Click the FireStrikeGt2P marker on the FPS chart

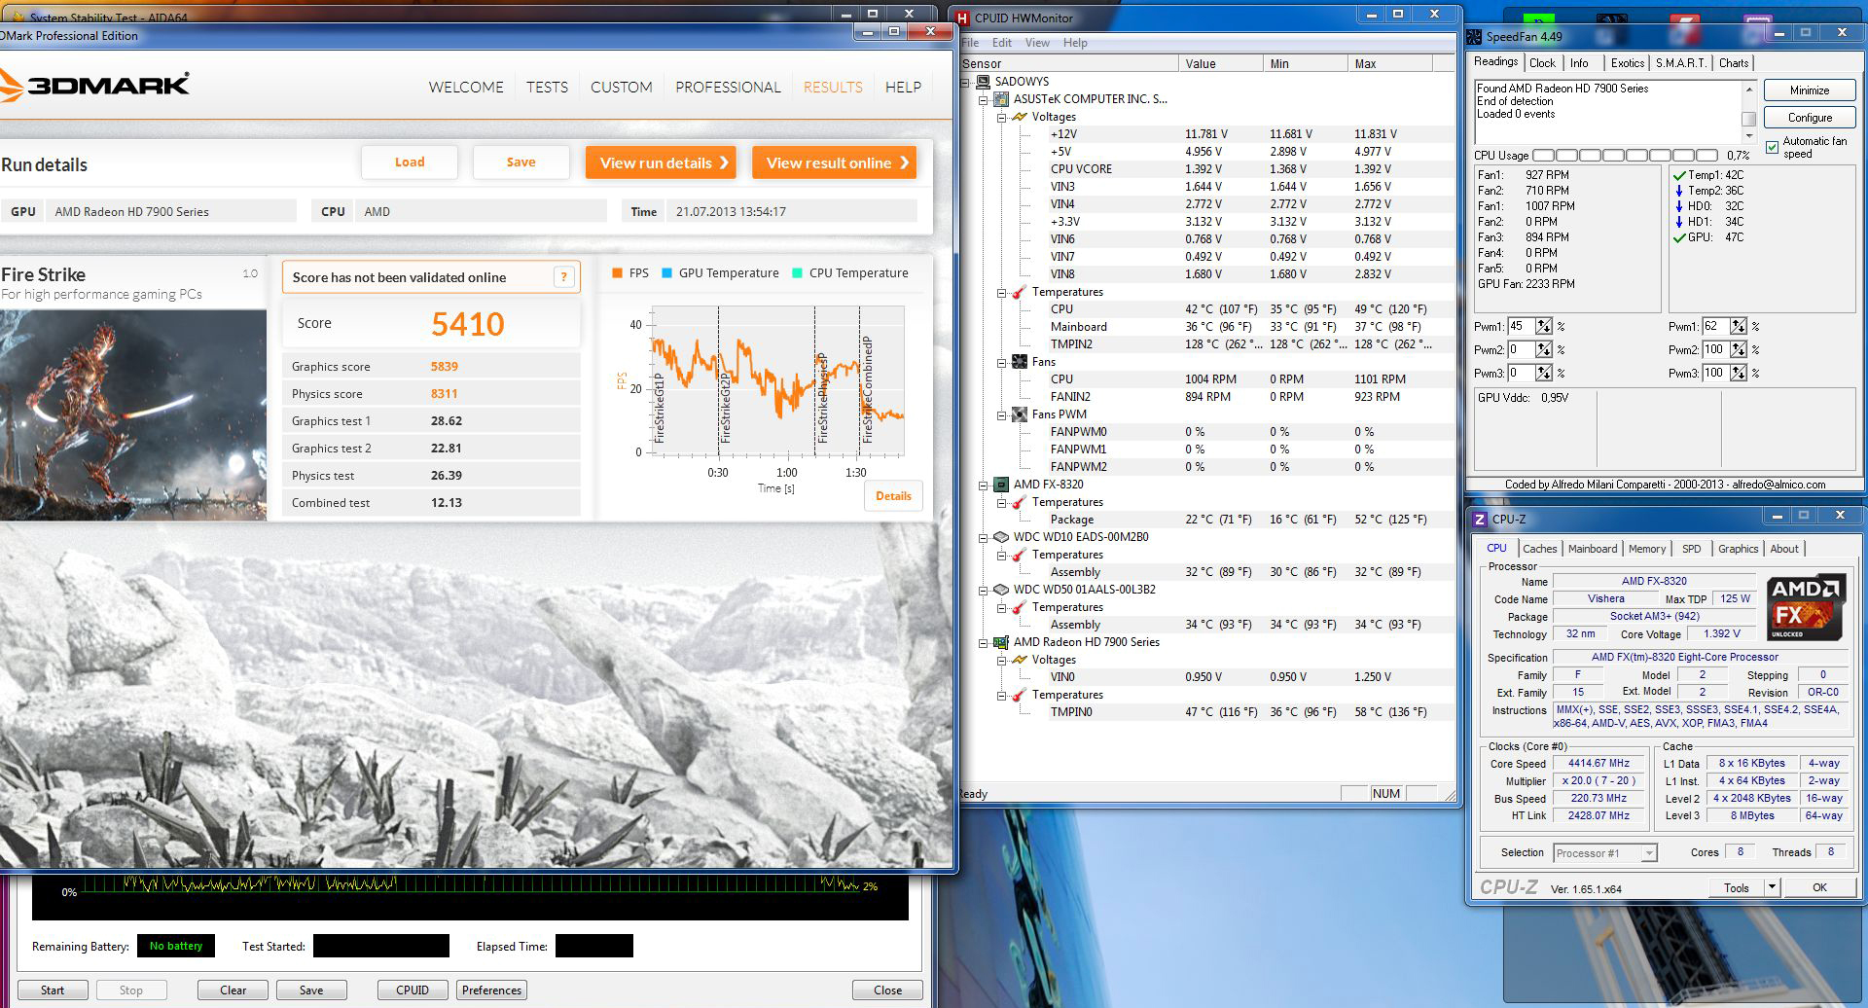(725, 409)
